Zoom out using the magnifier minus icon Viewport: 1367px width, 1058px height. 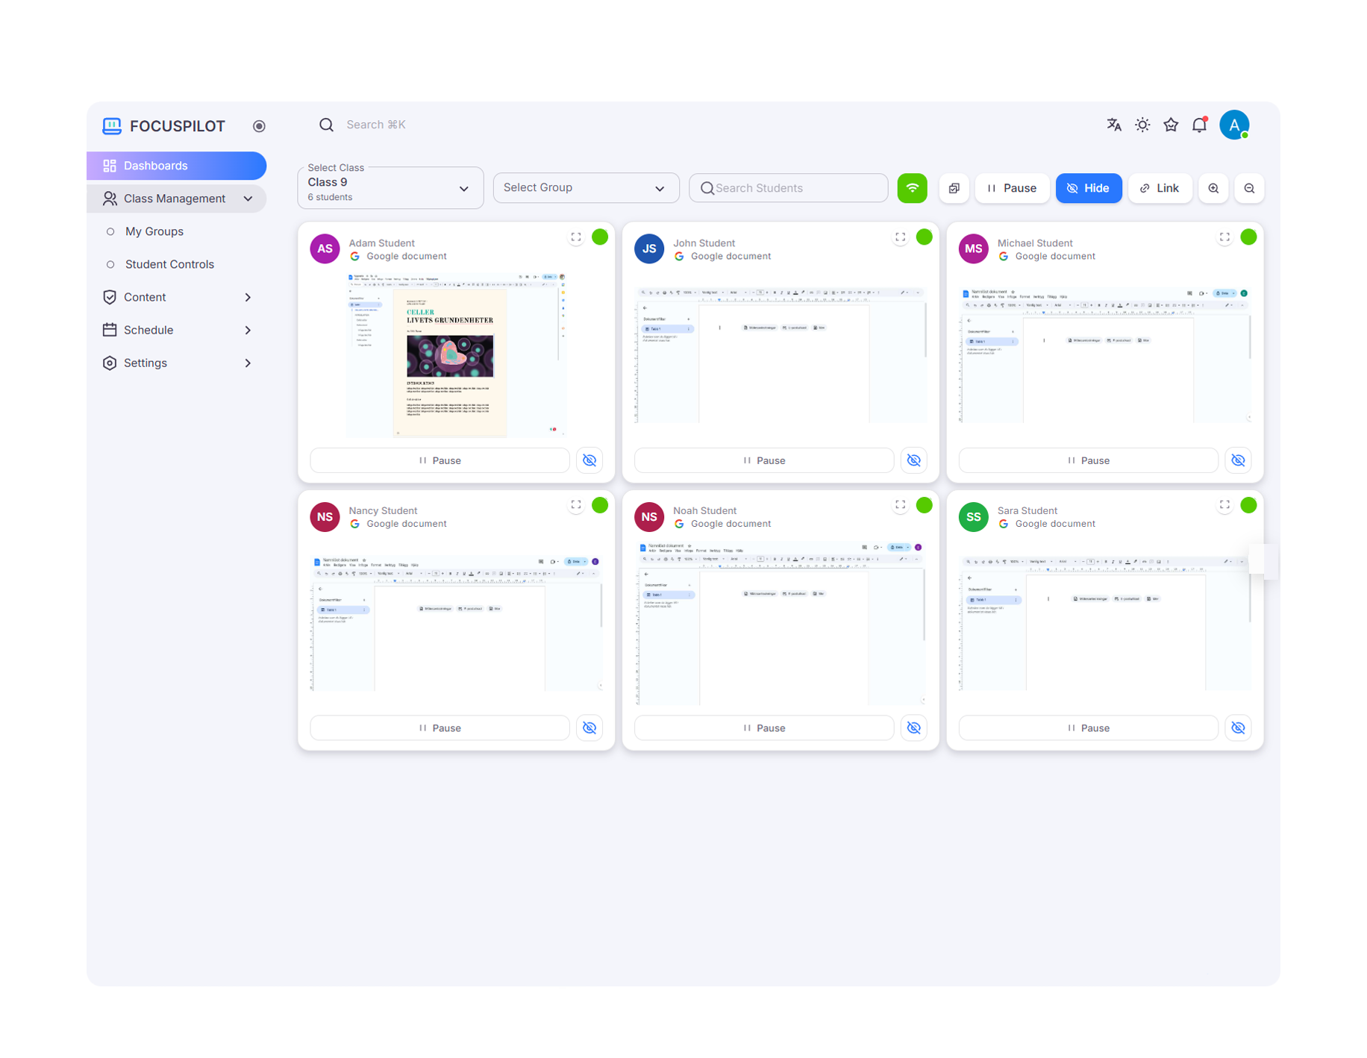(1249, 188)
